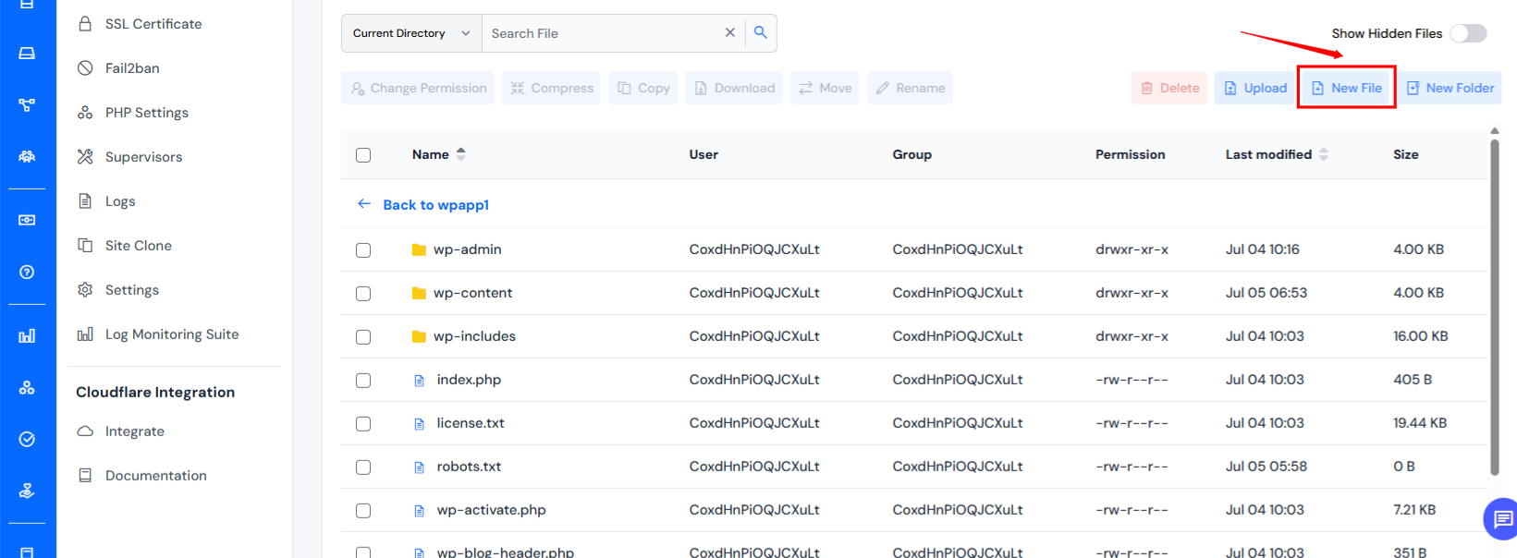Clear the search field with X icon

pos(730,32)
